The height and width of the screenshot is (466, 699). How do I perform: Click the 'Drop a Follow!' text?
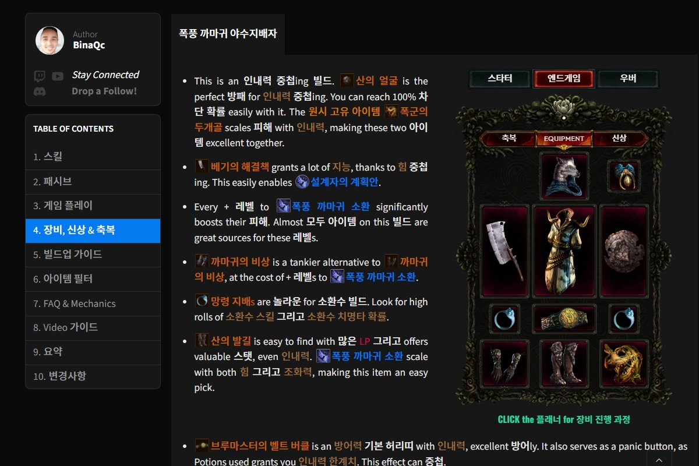[x=104, y=91]
